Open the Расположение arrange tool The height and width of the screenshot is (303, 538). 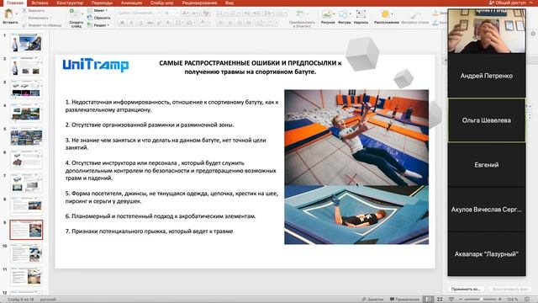pyautogui.click(x=385, y=14)
